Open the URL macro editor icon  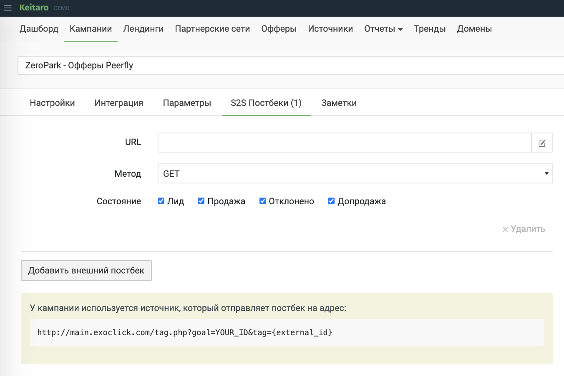[542, 143]
